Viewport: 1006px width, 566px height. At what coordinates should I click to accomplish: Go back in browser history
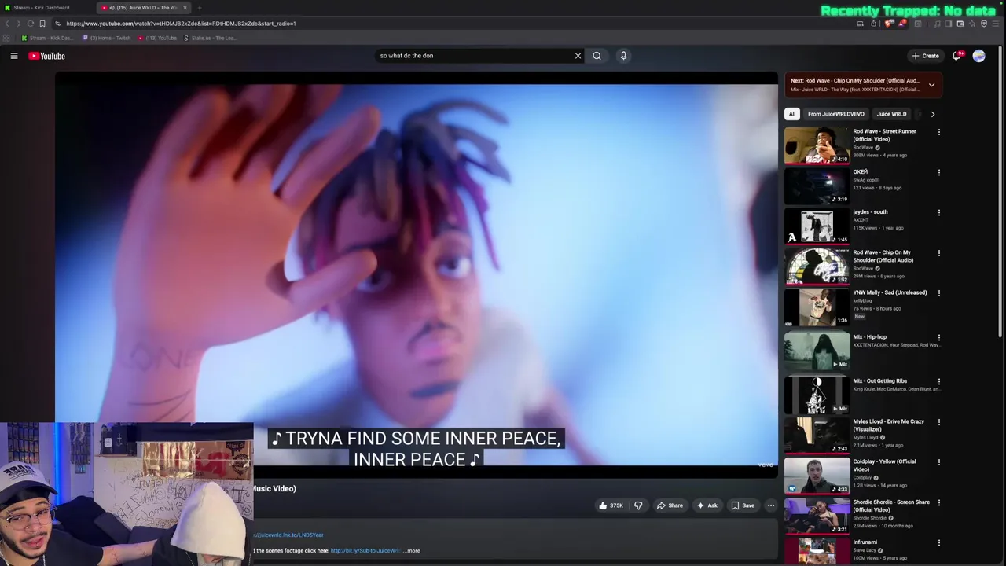[7, 24]
